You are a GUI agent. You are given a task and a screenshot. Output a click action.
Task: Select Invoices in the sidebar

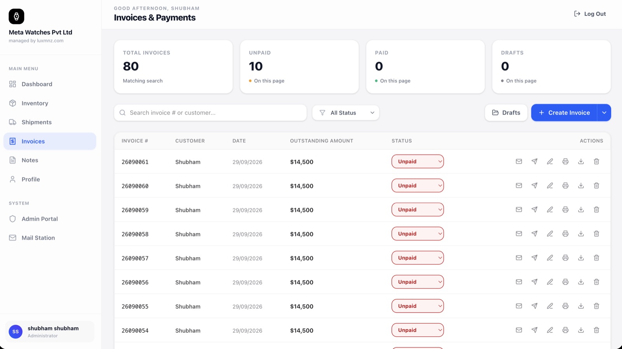tap(50, 141)
